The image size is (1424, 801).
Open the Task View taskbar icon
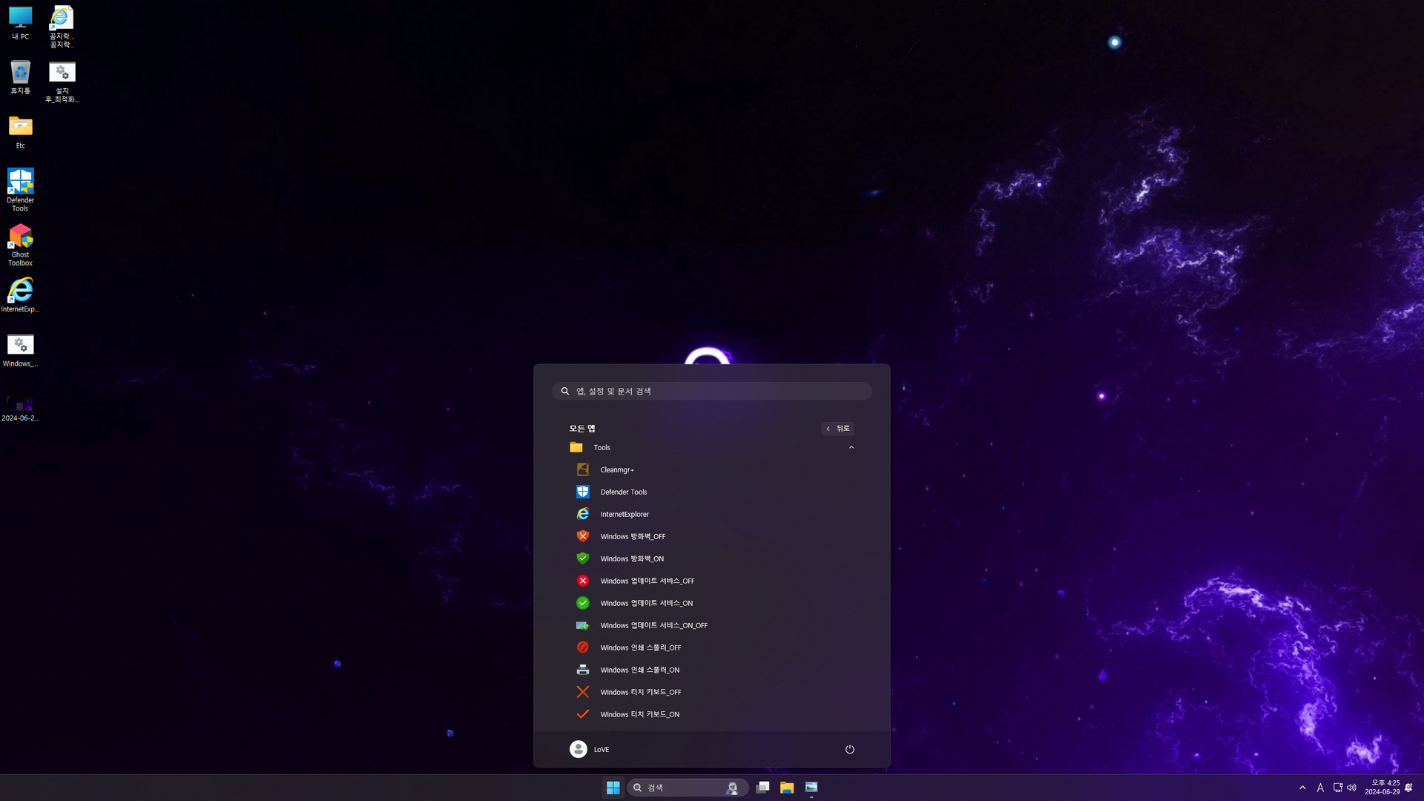762,788
